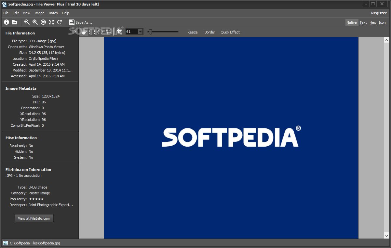The width and height of the screenshot is (391, 248).
Task: Open the Image menu
Action: 39,13
